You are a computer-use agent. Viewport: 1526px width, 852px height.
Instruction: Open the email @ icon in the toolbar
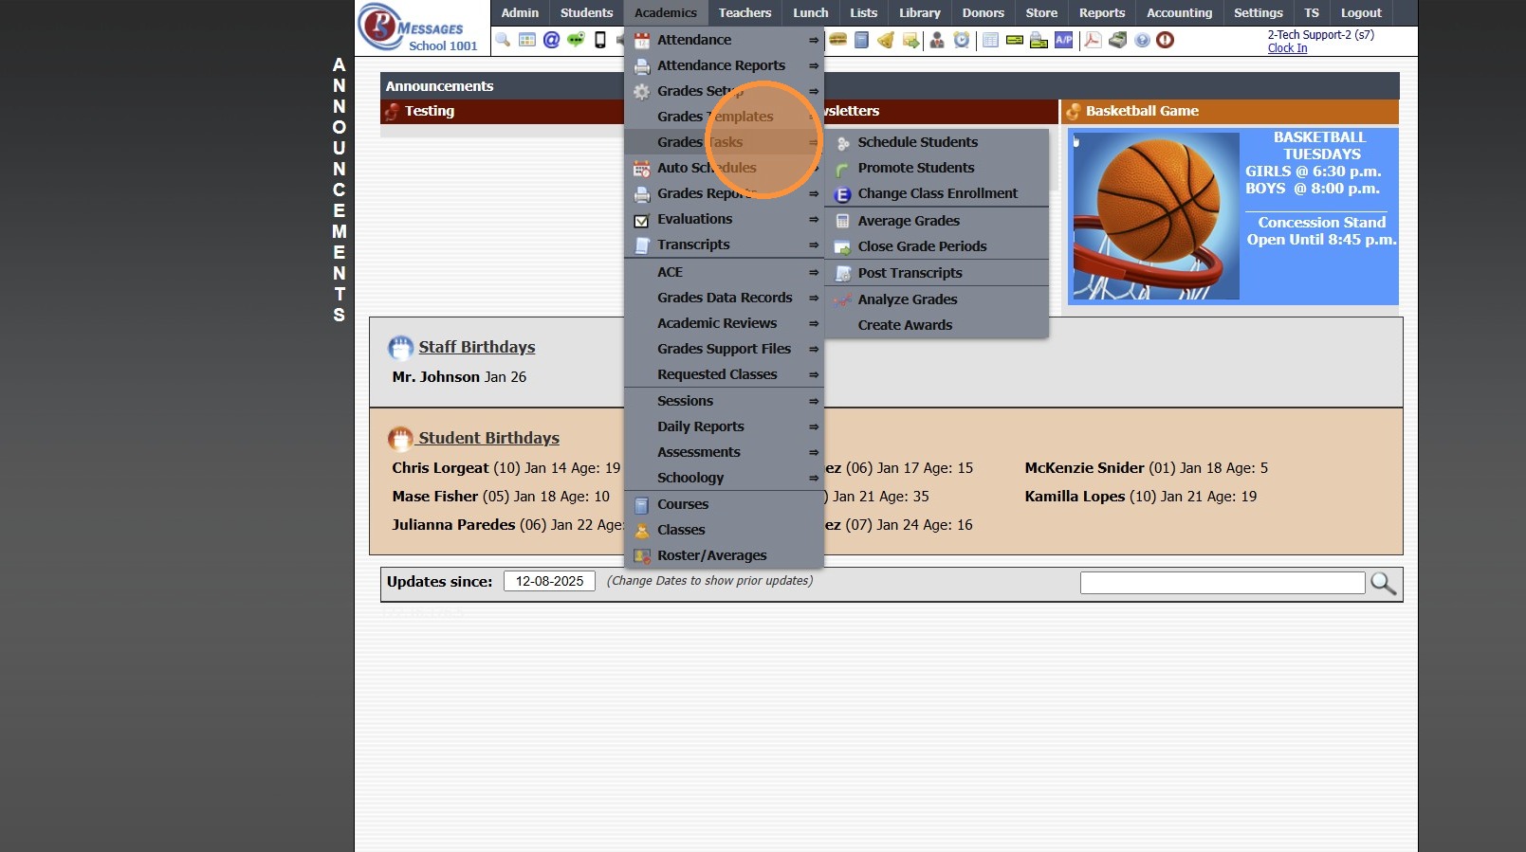[x=551, y=40]
